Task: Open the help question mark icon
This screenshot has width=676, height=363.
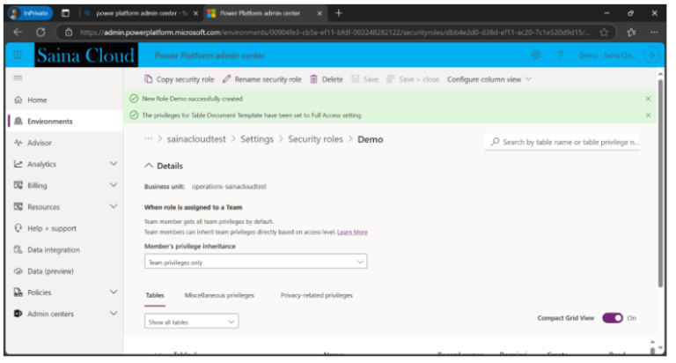Action: click(x=561, y=56)
